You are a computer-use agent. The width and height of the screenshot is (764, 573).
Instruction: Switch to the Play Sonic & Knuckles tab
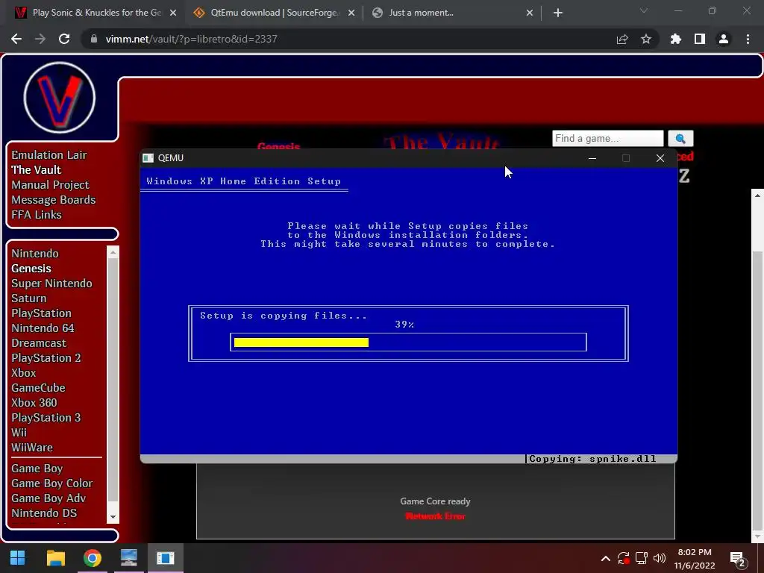95,13
